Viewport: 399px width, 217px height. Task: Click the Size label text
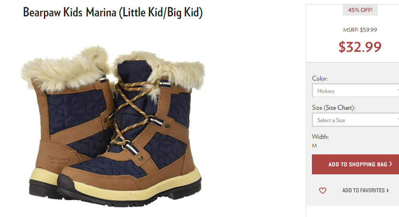pyautogui.click(x=317, y=108)
